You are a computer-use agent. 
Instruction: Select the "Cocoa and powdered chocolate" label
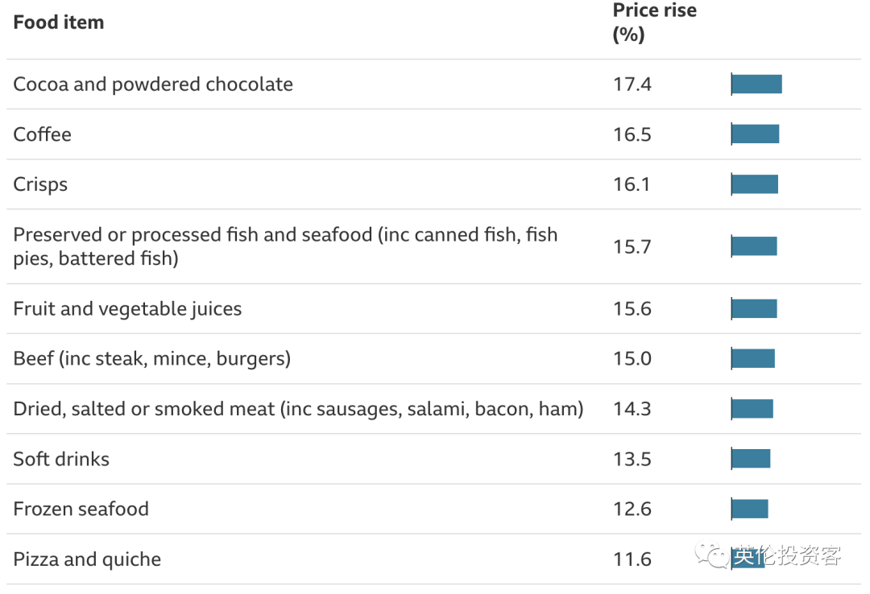click(153, 85)
